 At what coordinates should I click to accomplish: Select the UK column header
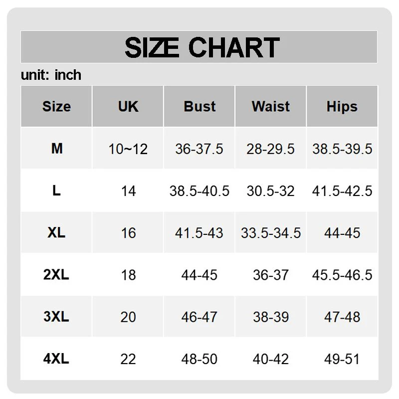[x=128, y=106]
